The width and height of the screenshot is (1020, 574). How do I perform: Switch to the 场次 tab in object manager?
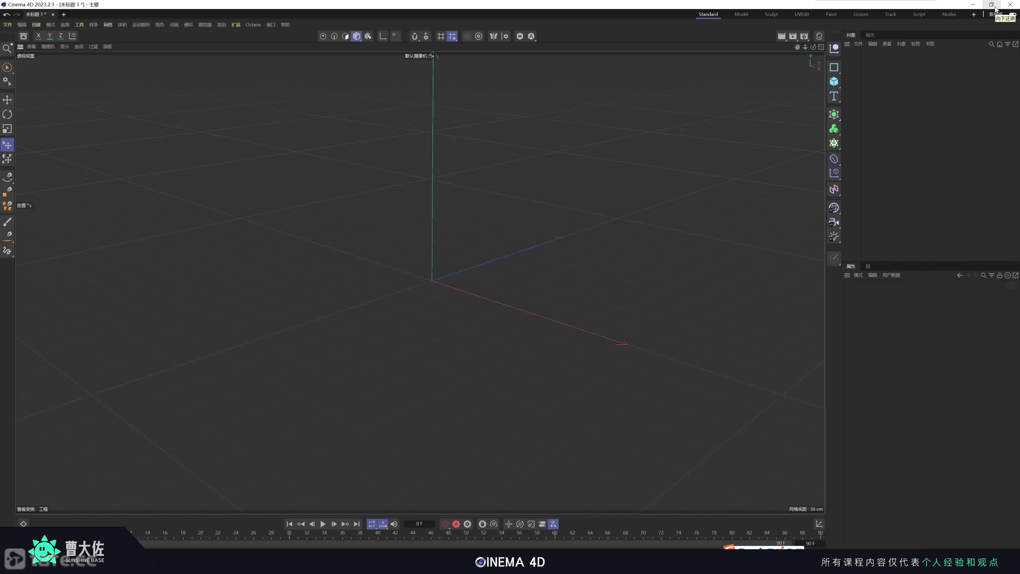pos(870,35)
